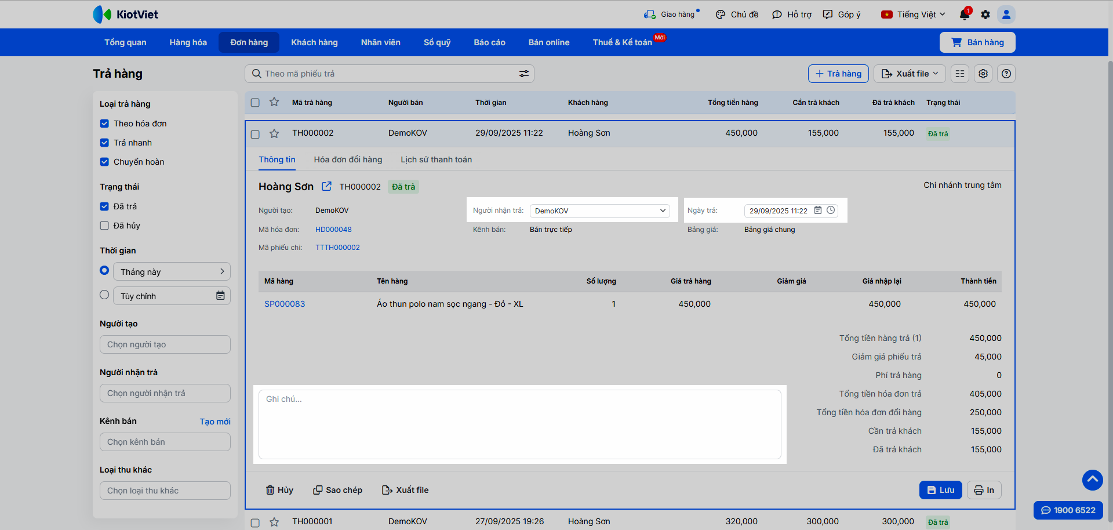Open the user account avatar

[1006, 14]
